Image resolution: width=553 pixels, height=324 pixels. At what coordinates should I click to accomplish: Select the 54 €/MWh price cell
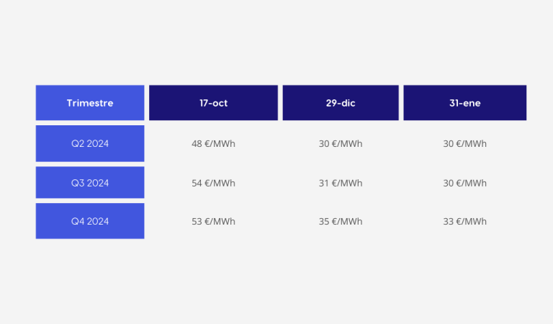(213, 183)
